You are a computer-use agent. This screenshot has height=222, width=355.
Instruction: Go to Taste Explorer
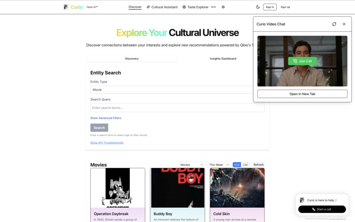coord(198,7)
